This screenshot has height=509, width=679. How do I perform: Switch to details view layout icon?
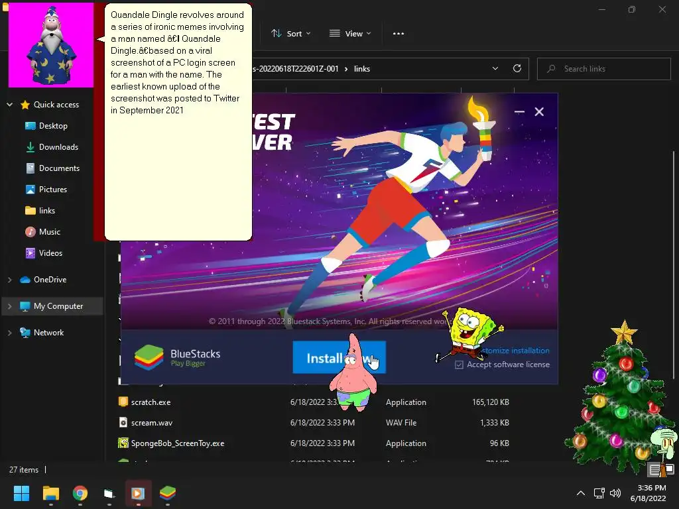pos(654,469)
